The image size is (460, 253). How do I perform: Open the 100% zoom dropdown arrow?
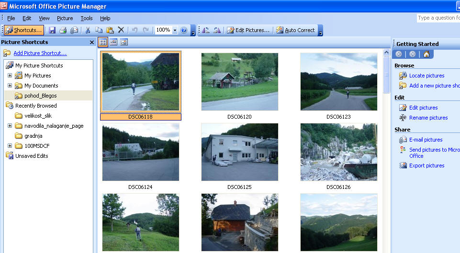point(175,30)
